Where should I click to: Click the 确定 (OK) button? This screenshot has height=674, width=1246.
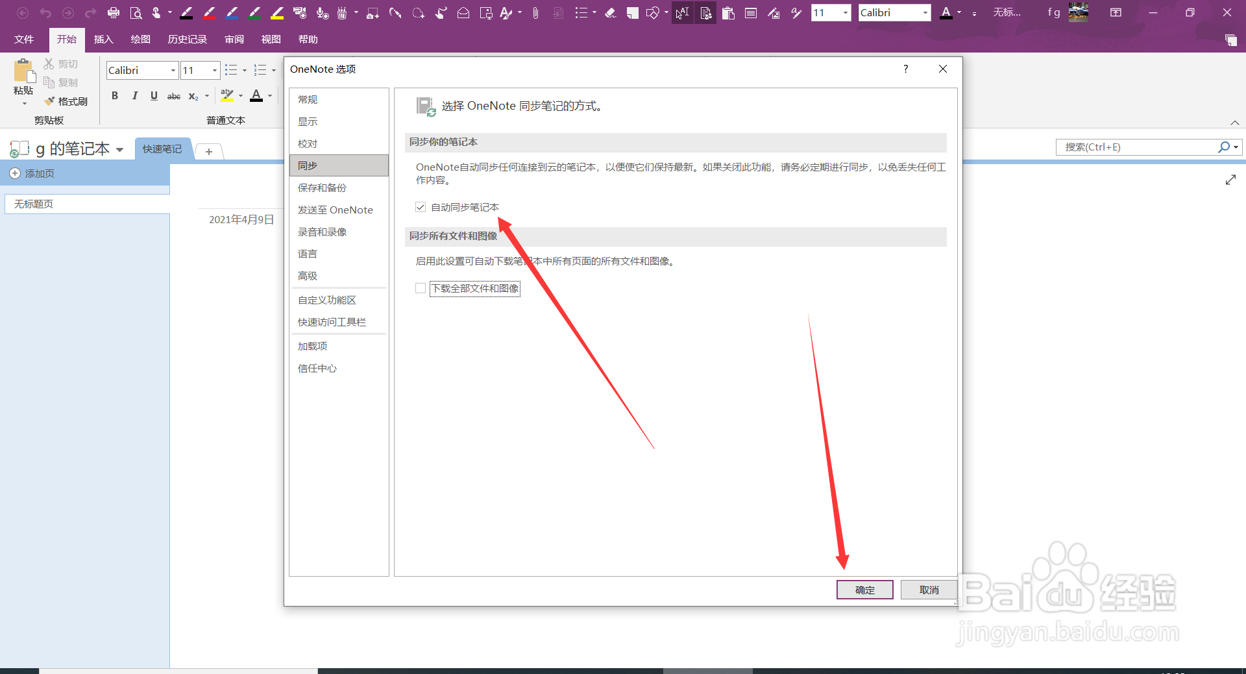coord(864,590)
